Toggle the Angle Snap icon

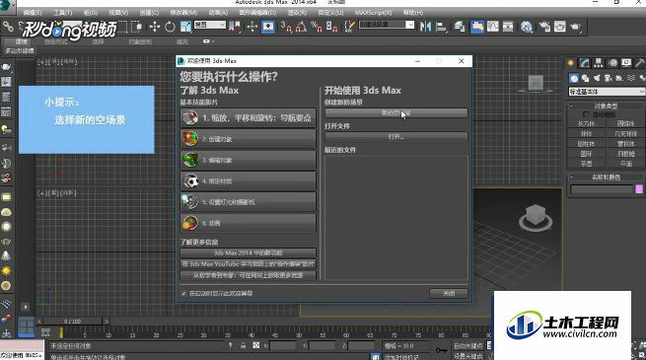(301, 28)
